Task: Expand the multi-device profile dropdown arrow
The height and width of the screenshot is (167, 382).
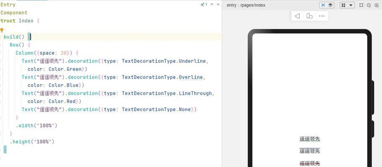Action: click(351, 5)
